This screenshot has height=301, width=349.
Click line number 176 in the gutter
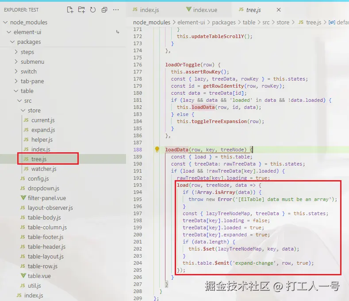pyautogui.click(x=138, y=65)
